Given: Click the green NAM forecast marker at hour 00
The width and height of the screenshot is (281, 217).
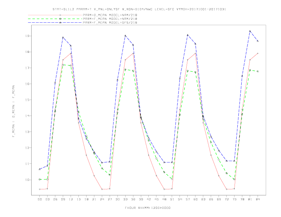Looking at the screenshot, I should click(x=40, y=179).
